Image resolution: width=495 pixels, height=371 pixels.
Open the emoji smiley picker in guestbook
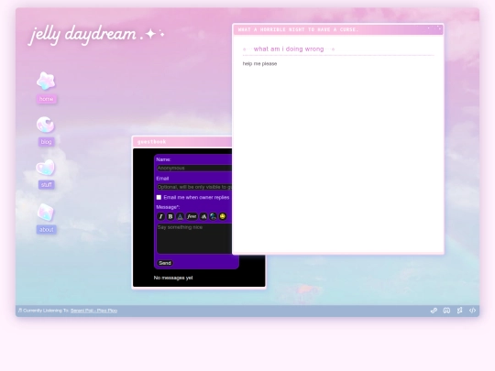[x=223, y=216]
